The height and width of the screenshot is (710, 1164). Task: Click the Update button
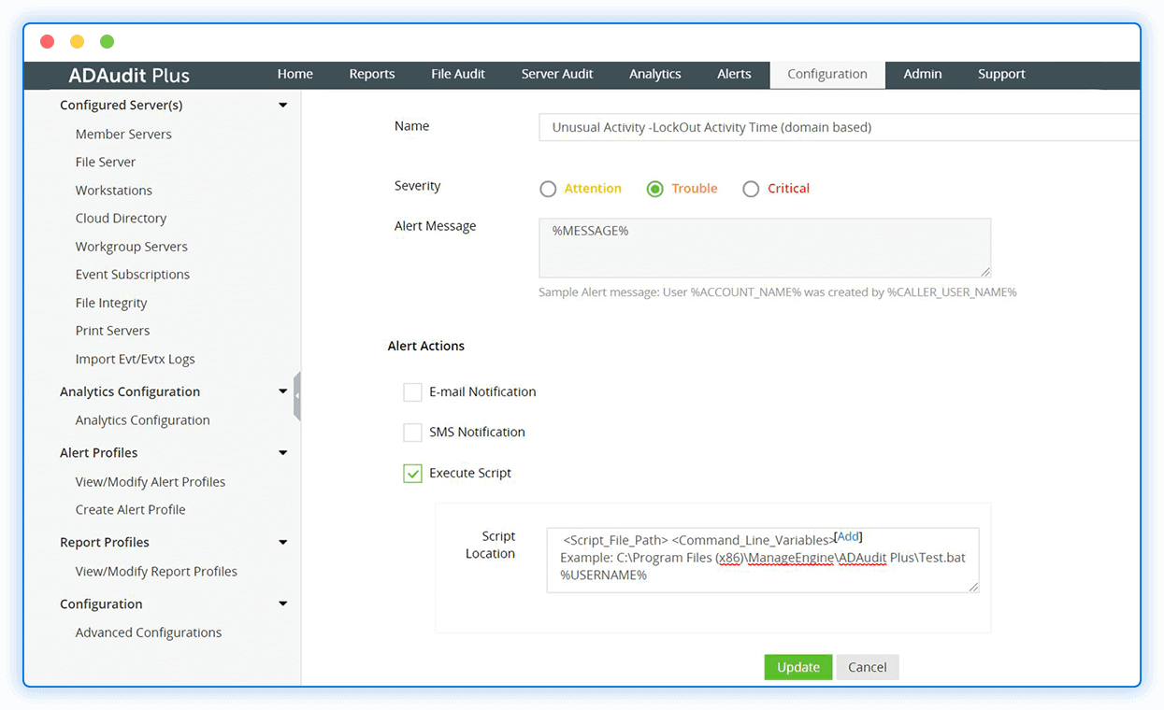tap(798, 667)
